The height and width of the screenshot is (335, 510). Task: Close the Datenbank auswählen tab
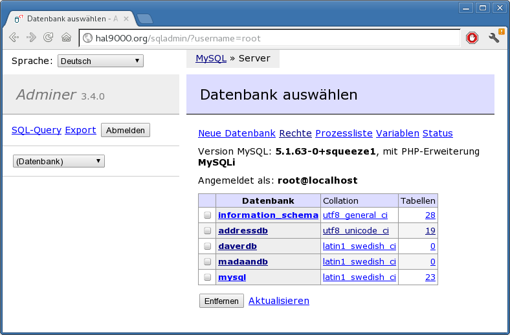(126, 19)
